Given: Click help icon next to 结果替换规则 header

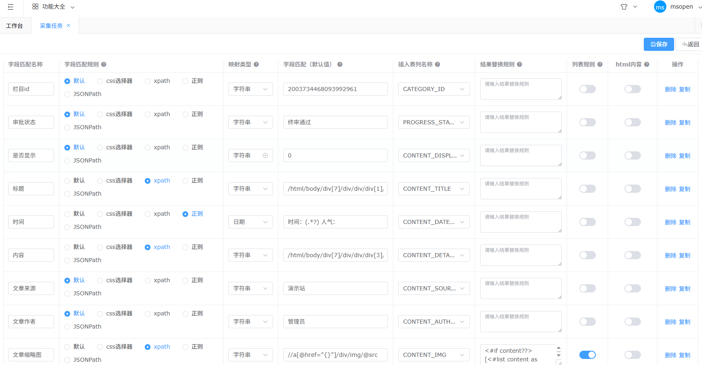Looking at the screenshot, I should [x=520, y=64].
